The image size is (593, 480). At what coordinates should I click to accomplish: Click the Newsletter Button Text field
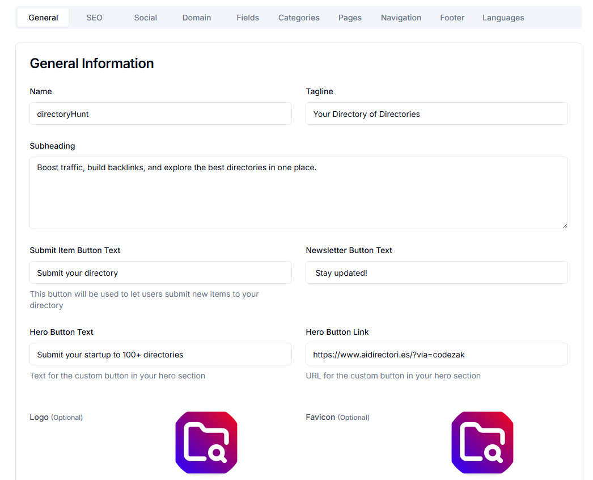[x=437, y=272]
